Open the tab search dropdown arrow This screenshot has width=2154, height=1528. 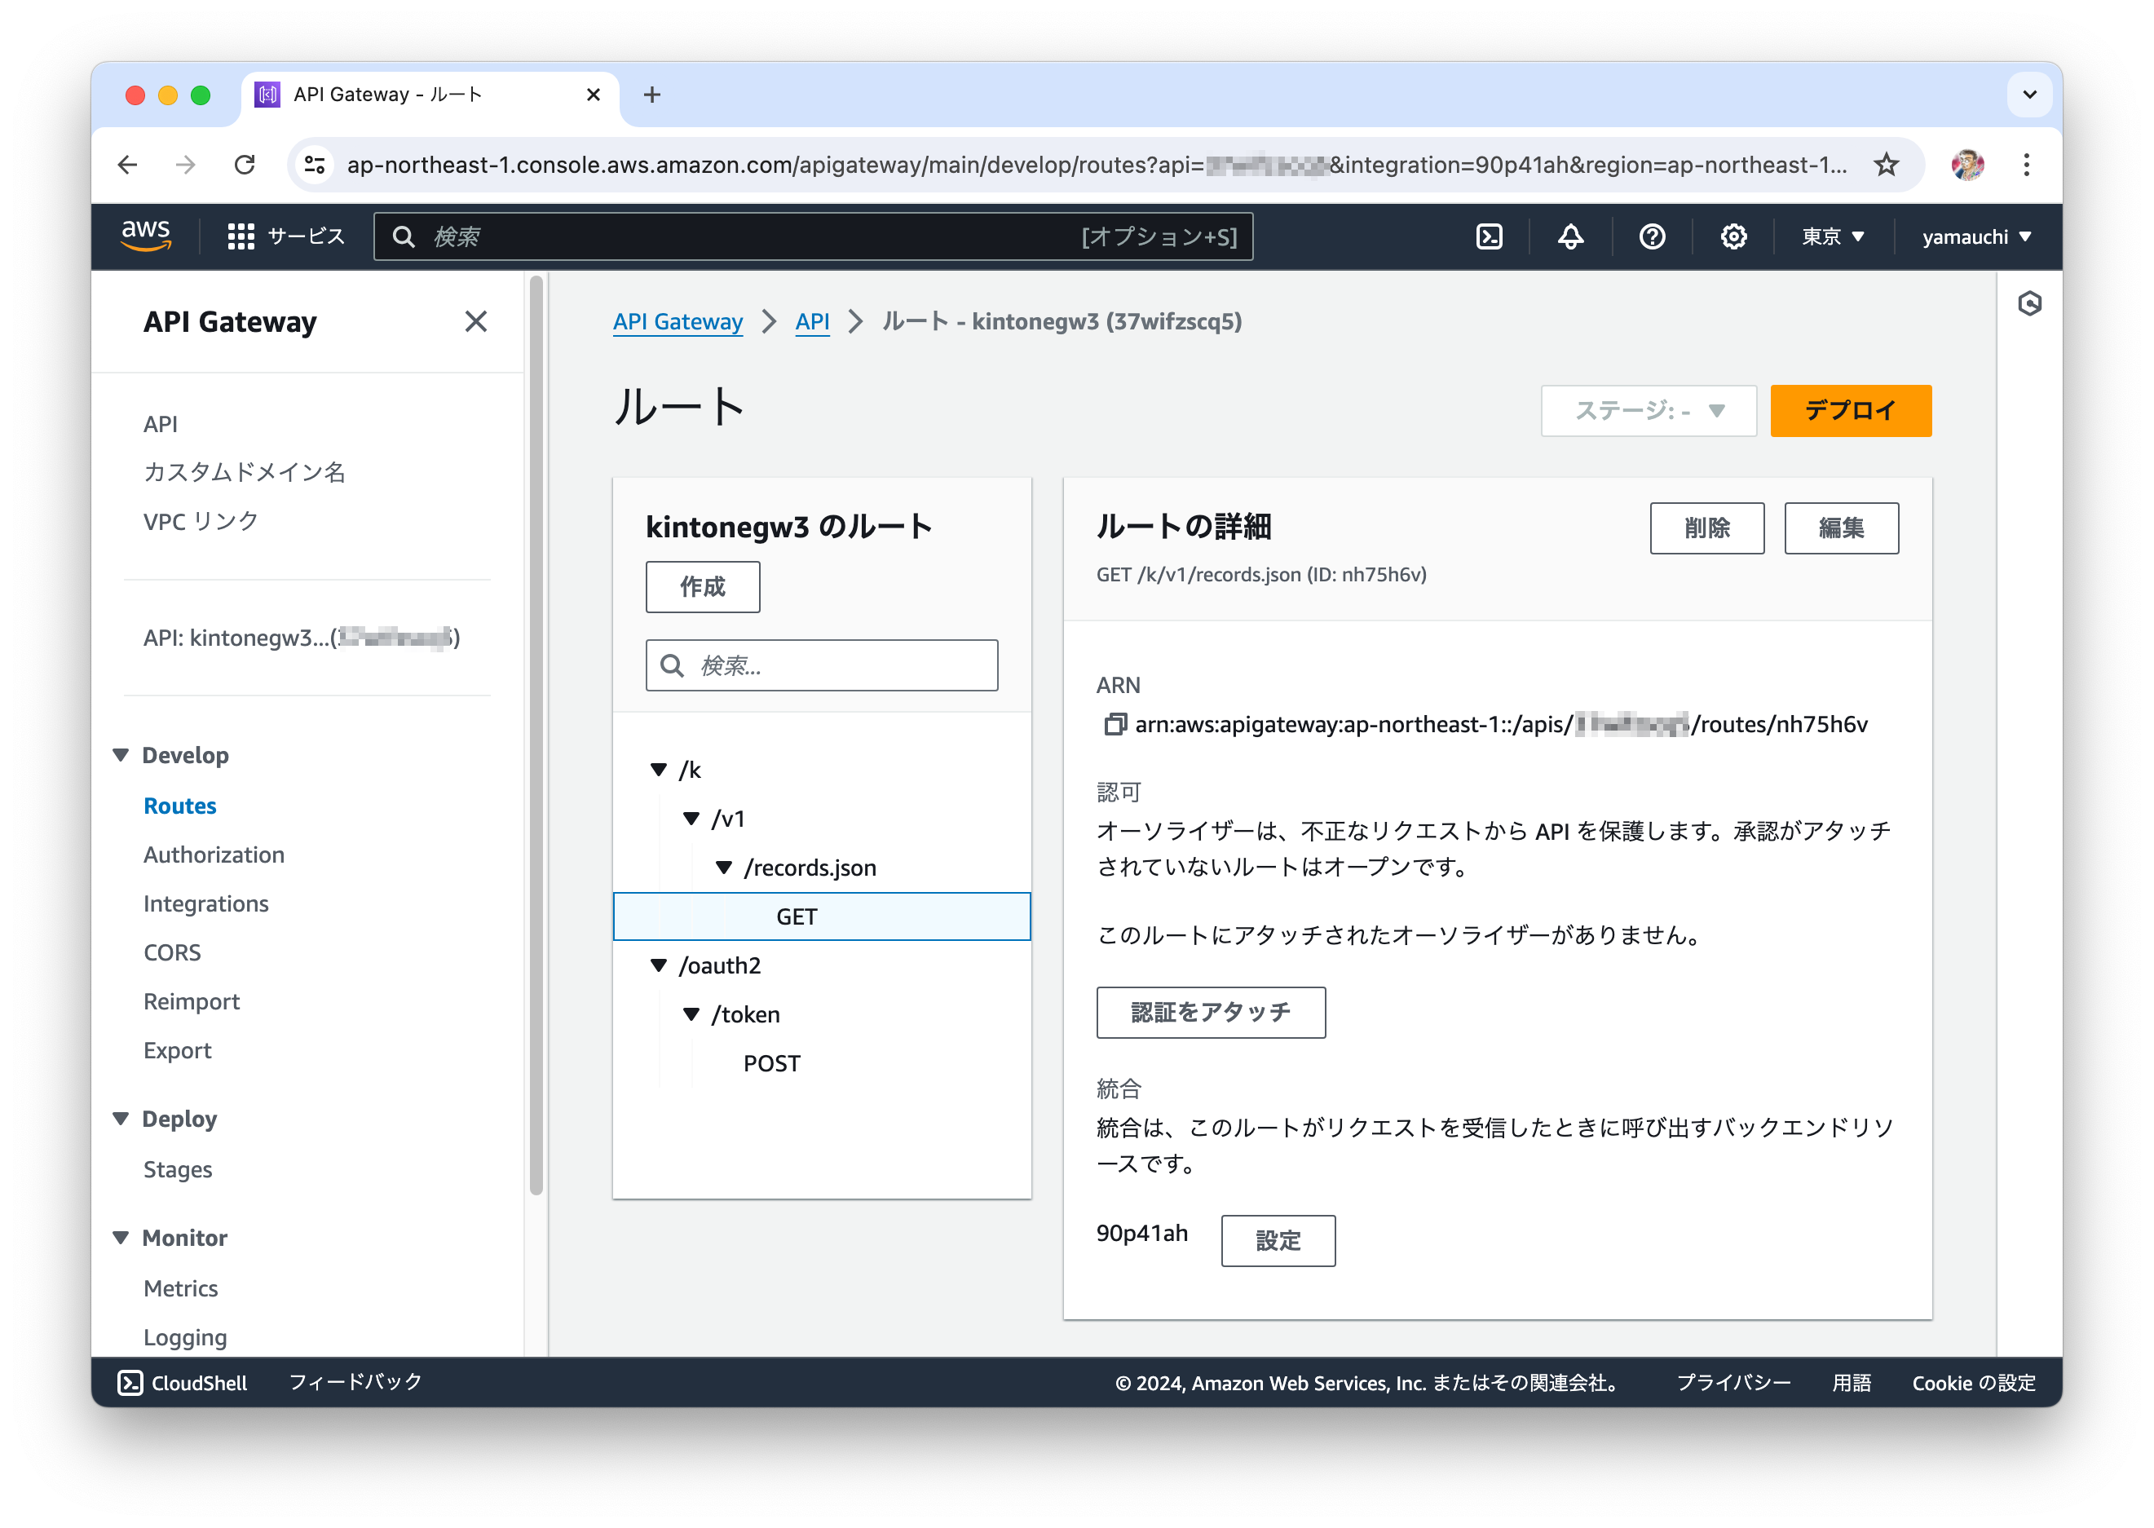[x=2029, y=95]
